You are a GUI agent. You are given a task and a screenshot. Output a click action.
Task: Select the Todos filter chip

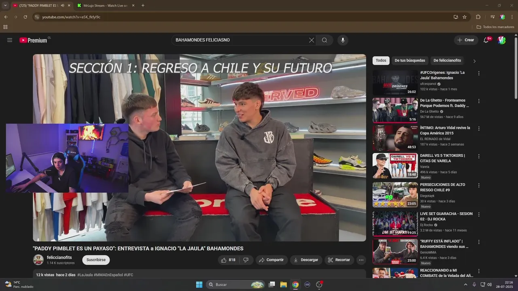(x=381, y=61)
